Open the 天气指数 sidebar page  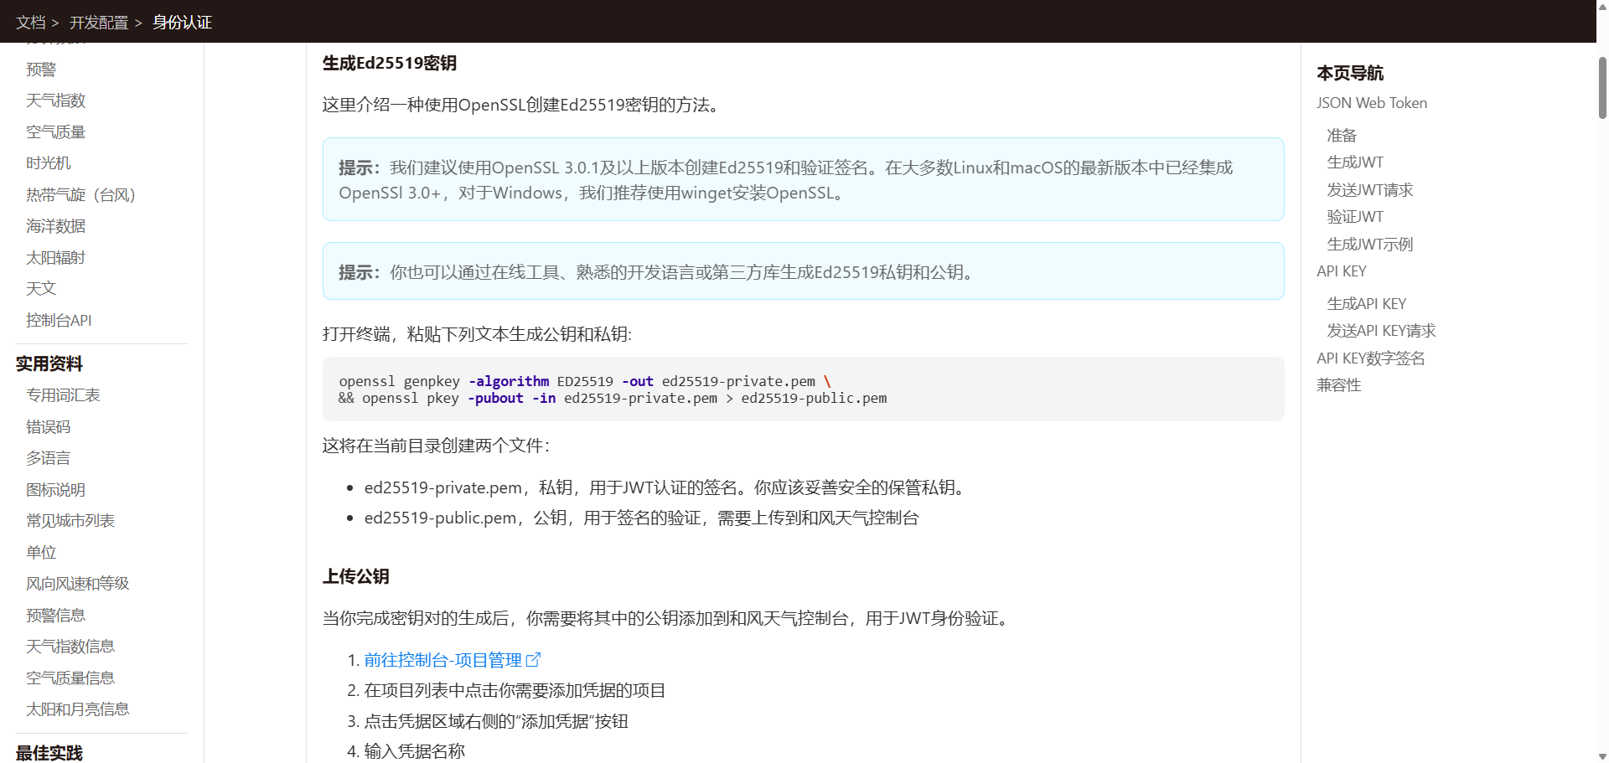pyautogui.click(x=56, y=101)
